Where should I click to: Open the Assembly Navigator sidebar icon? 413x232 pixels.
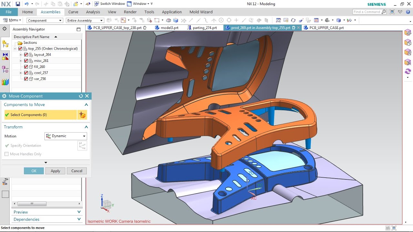[x=5, y=43]
